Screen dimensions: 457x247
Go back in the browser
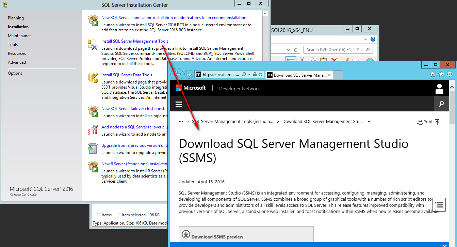pos(177,74)
